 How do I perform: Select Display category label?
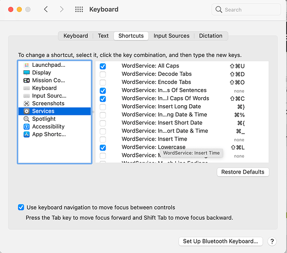coord(42,73)
